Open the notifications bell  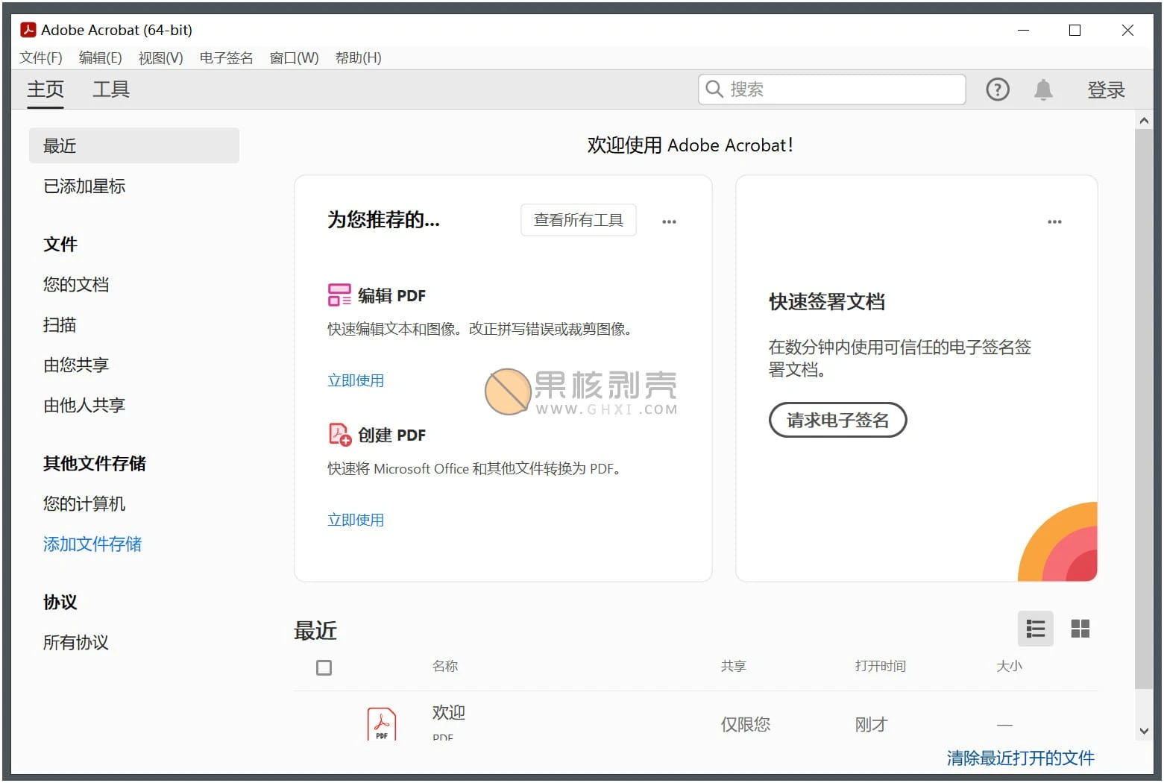[1042, 89]
